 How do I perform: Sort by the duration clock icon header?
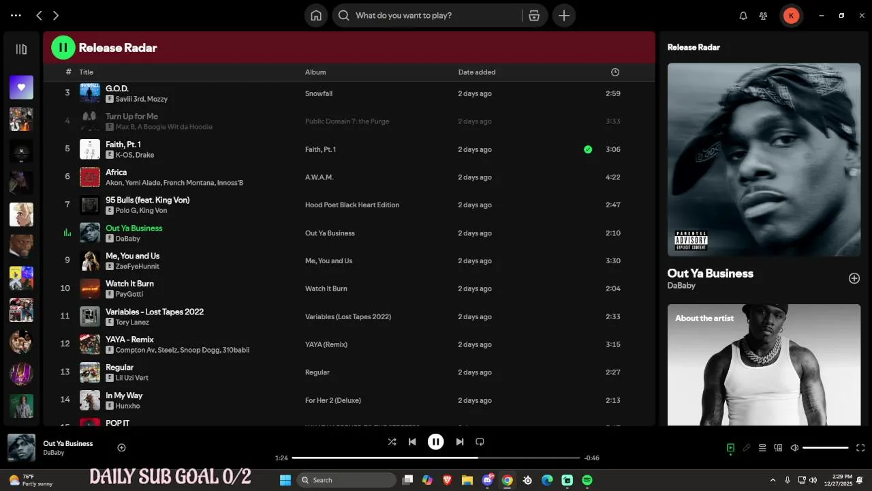[x=615, y=72]
